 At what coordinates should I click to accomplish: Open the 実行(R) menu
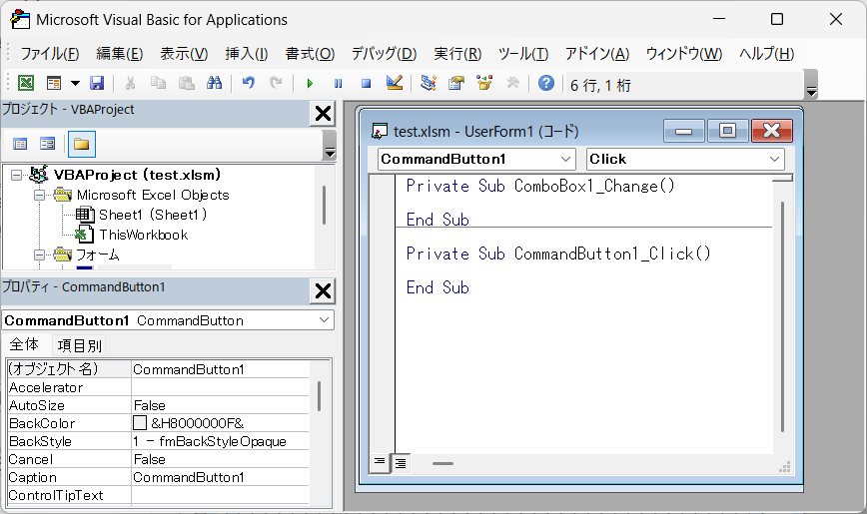click(x=457, y=54)
